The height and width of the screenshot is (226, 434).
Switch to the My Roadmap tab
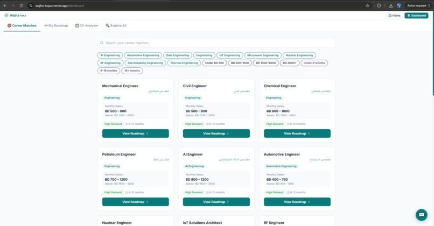point(56,25)
